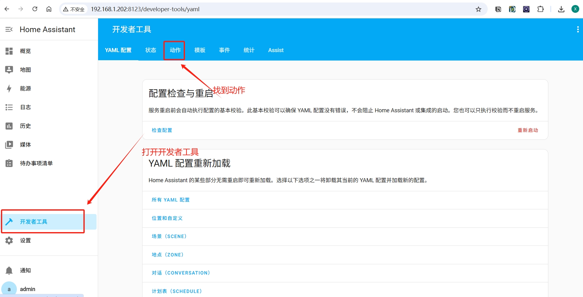Screen dimensions: 583x297
Task: Open 媒体 in the sidebar
Action: [x=49, y=145]
